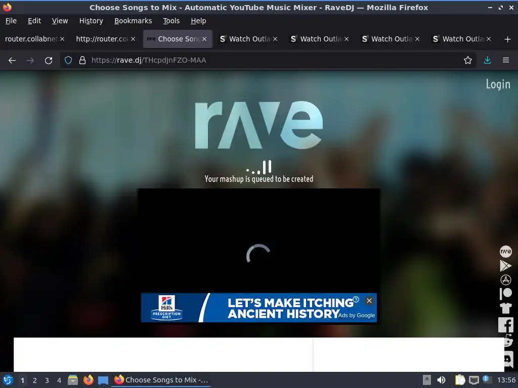The height and width of the screenshot is (388, 518).
Task: Open a new browser tab
Action: click(x=508, y=39)
